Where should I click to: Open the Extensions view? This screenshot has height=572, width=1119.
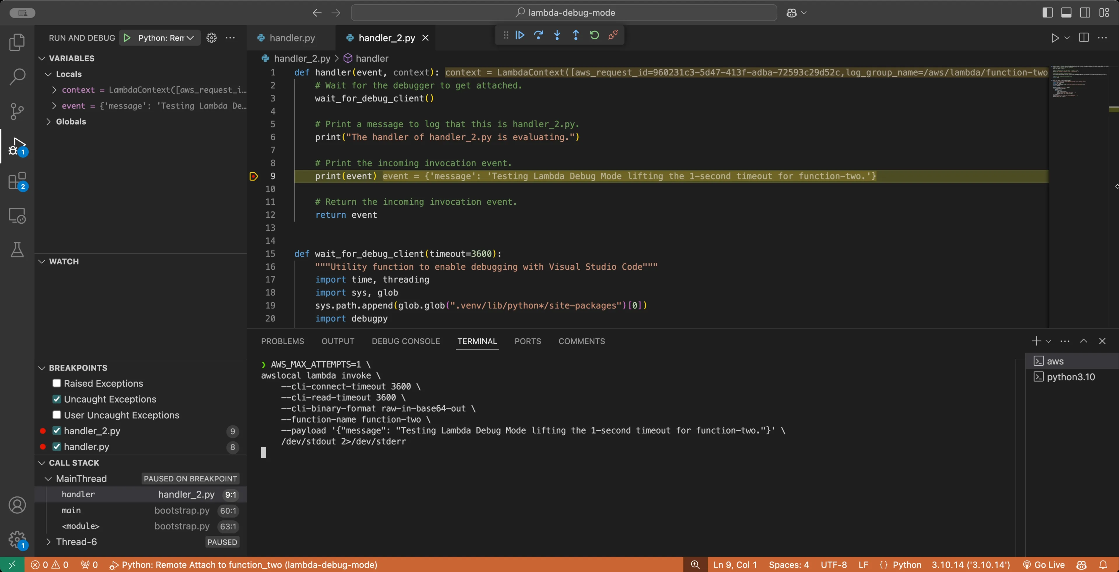point(17,181)
